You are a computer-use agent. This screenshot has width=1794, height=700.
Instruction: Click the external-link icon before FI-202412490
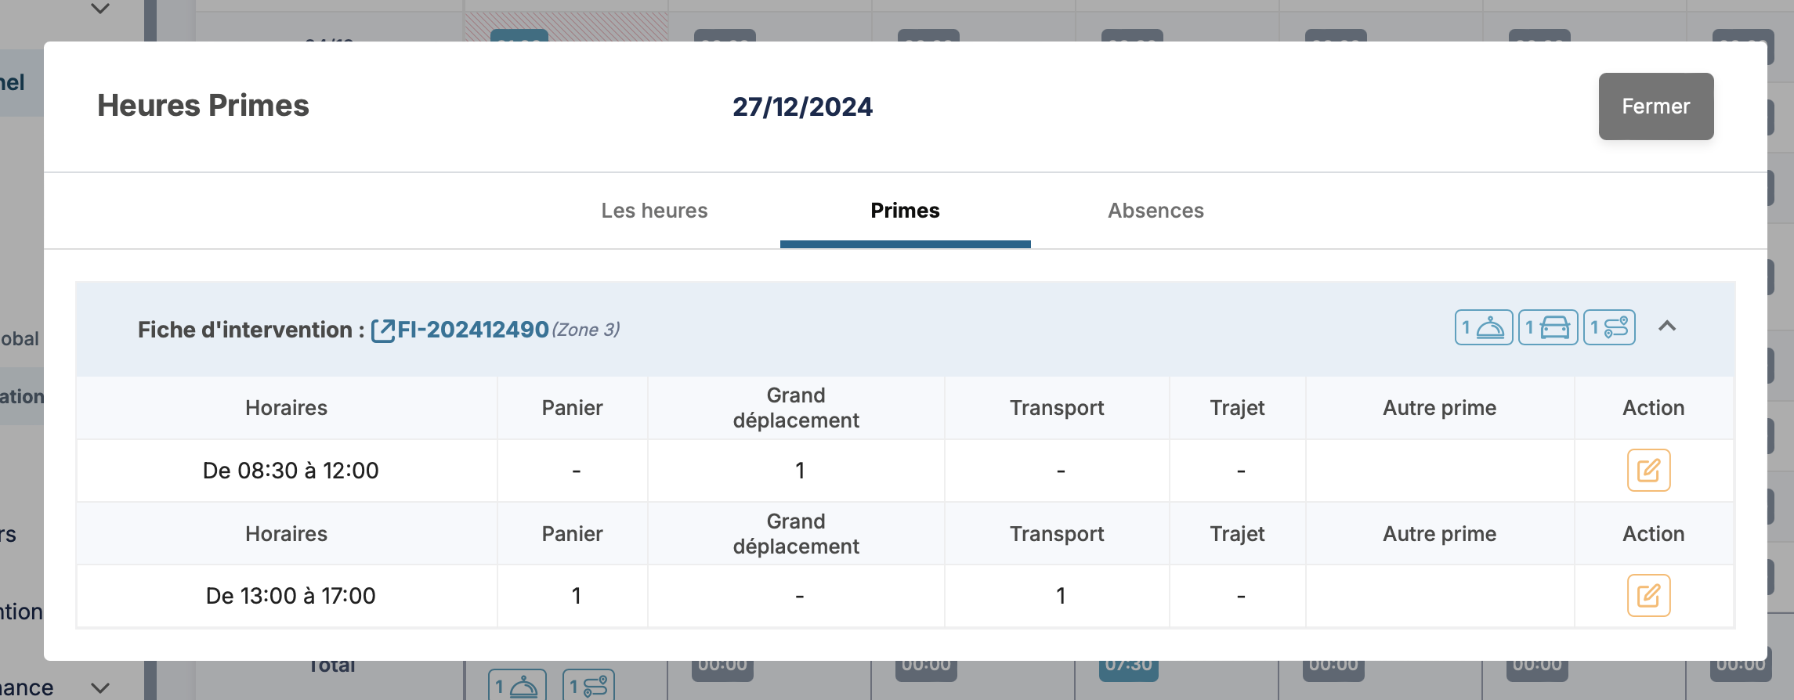383,330
